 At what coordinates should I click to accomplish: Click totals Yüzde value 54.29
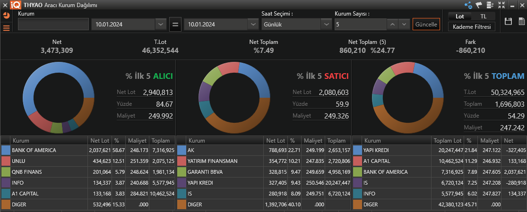coord(516,116)
